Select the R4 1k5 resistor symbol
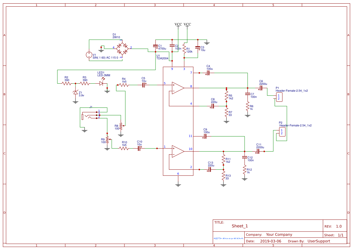Screen dimensions: 353x250 [124, 85]
